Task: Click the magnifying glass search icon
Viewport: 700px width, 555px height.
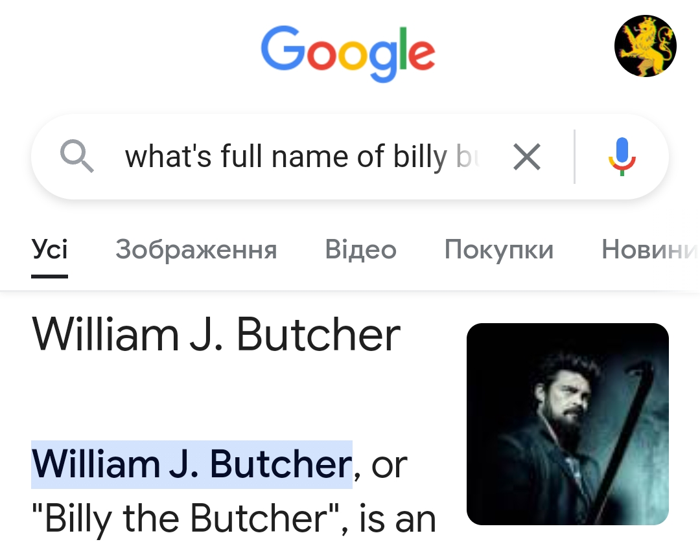Action: pos(76,157)
